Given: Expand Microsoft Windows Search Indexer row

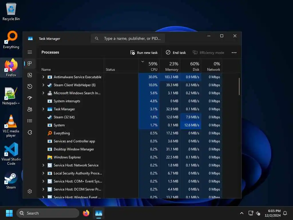Looking at the screenshot, I should [x=43, y=93].
